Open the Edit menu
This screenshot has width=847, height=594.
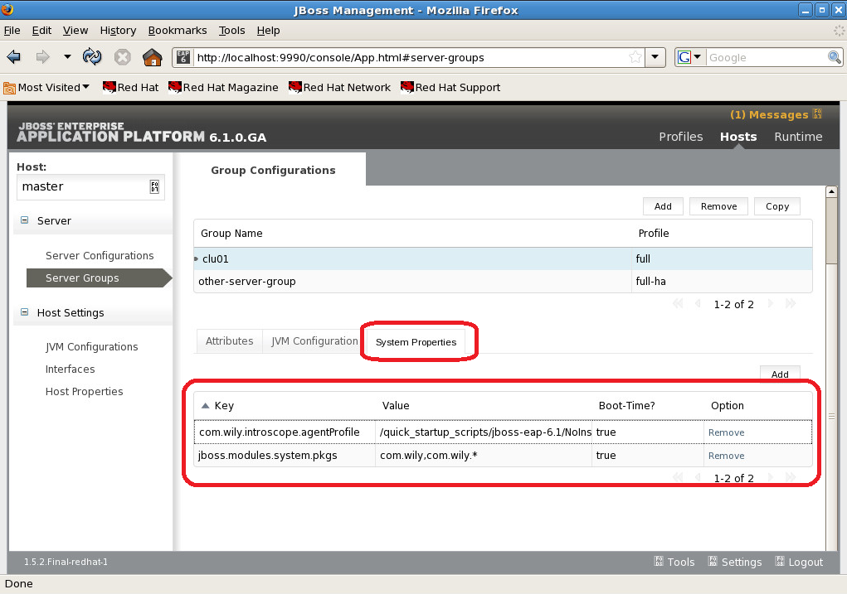pyautogui.click(x=41, y=30)
